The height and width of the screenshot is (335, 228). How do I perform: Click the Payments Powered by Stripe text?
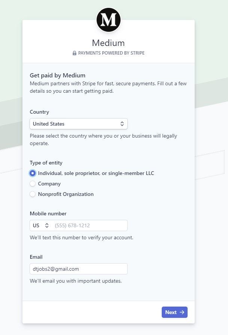pyautogui.click(x=111, y=53)
